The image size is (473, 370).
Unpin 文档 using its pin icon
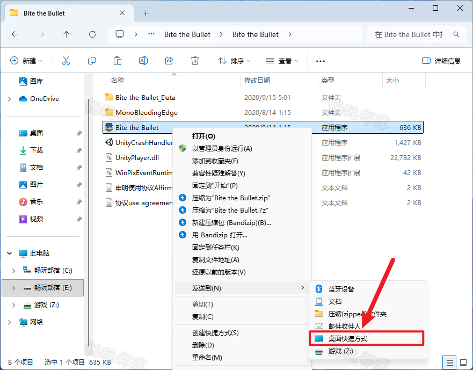pyautogui.click(x=79, y=168)
